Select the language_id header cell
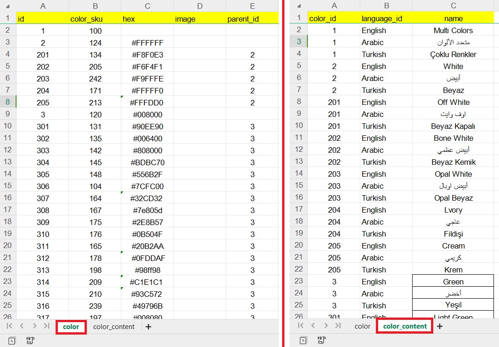This screenshot has height=347, width=499. click(x=386, y=18)
